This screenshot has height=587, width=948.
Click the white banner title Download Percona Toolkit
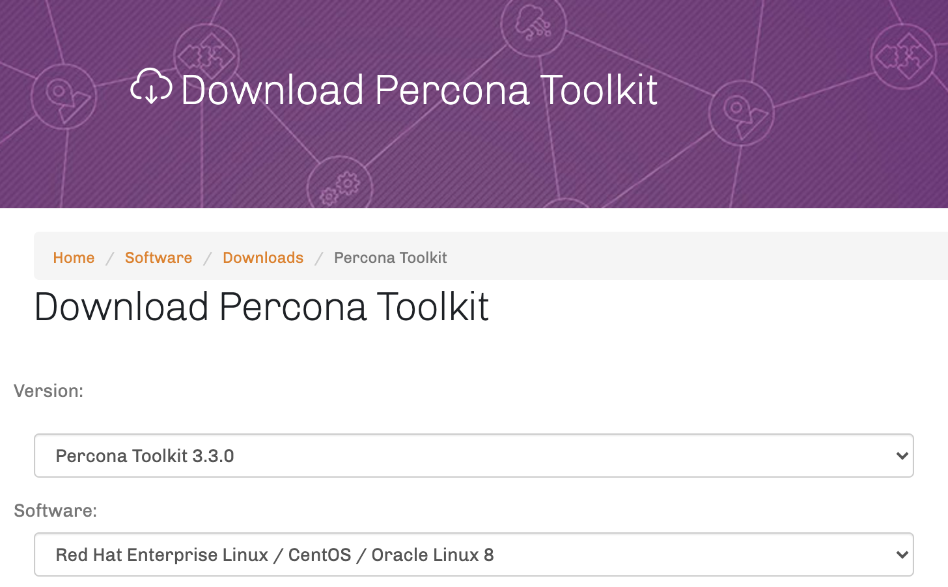coord(419,90)
